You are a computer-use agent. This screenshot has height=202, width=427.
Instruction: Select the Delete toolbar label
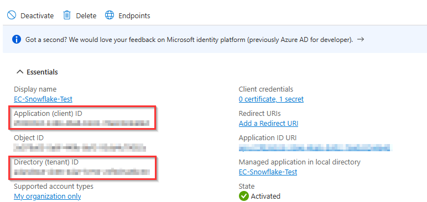(x=86, y=16)
